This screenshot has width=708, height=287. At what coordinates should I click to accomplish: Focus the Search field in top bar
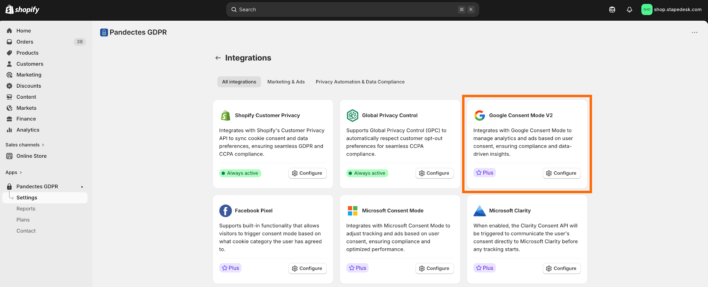tap(353, 10)
